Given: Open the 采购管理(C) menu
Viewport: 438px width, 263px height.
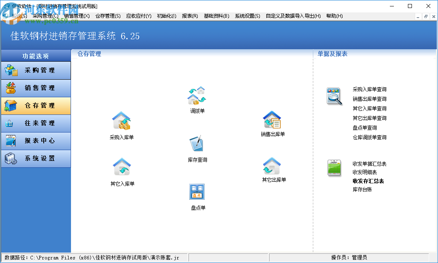Looking at the screenshot, I should coord(46,16).
